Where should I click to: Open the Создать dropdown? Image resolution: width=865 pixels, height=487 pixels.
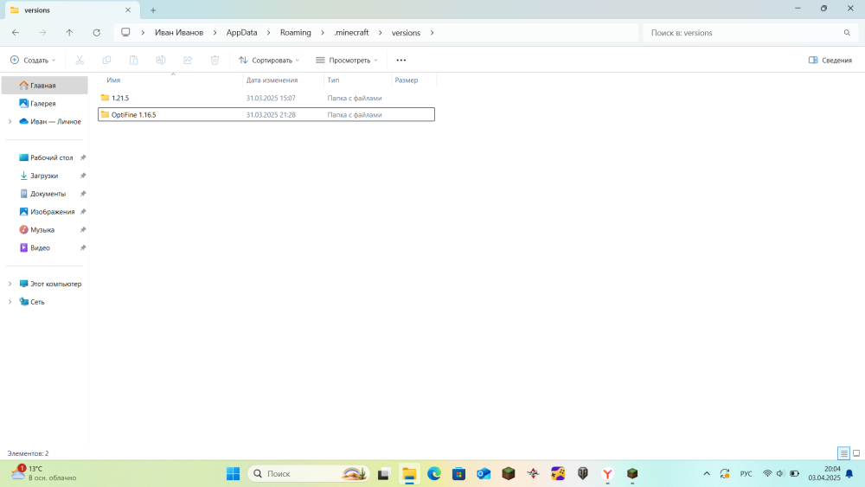tap(33, 60)
